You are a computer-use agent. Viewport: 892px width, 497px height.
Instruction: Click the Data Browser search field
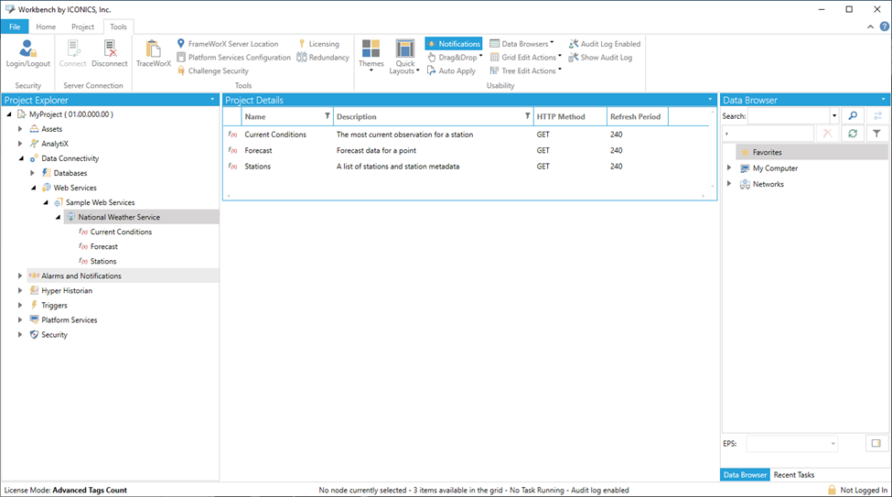point(788,116)
